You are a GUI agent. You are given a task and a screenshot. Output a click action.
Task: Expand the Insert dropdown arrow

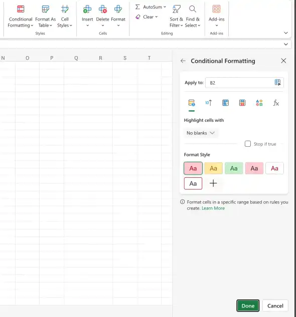tap(87, 26)
